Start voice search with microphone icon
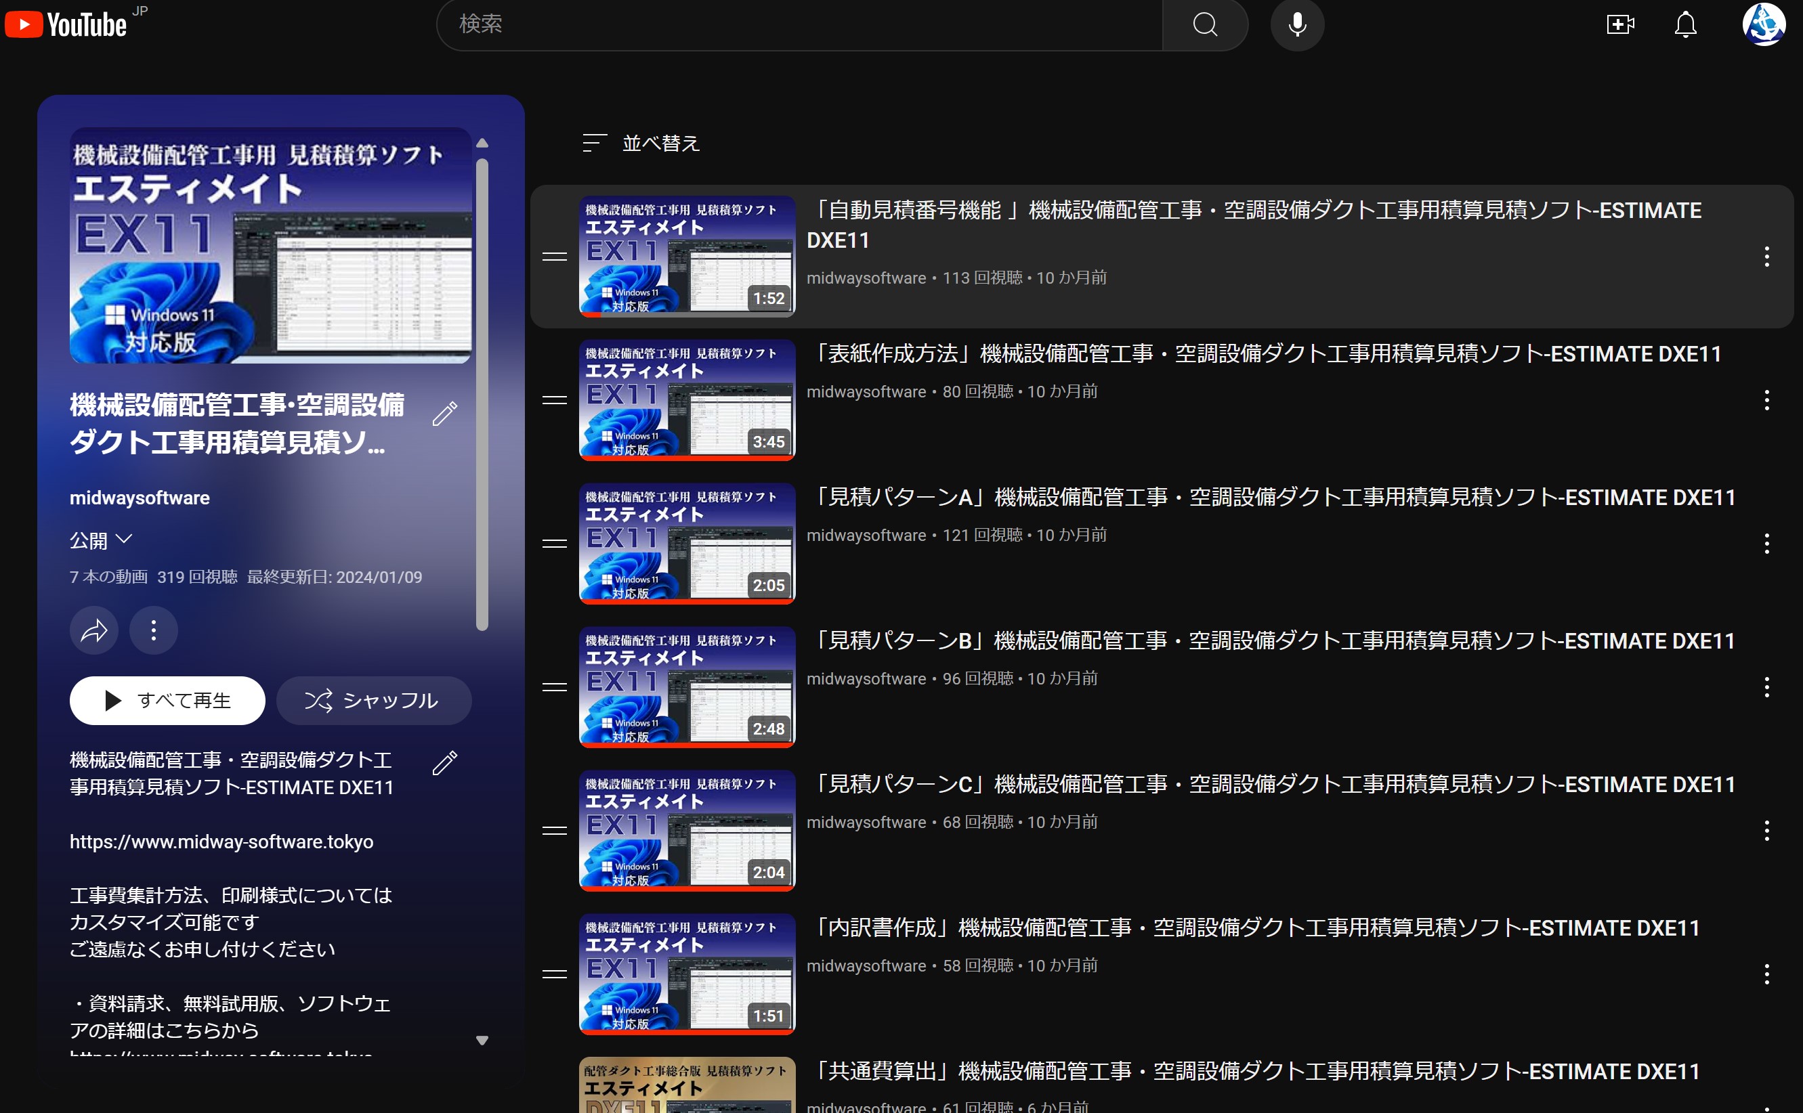Viewport: 1803px width, 1113px height. point(1297,24)
